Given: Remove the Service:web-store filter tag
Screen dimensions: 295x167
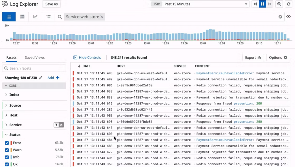Looking at the screenshot, I should tap(102, 17).
